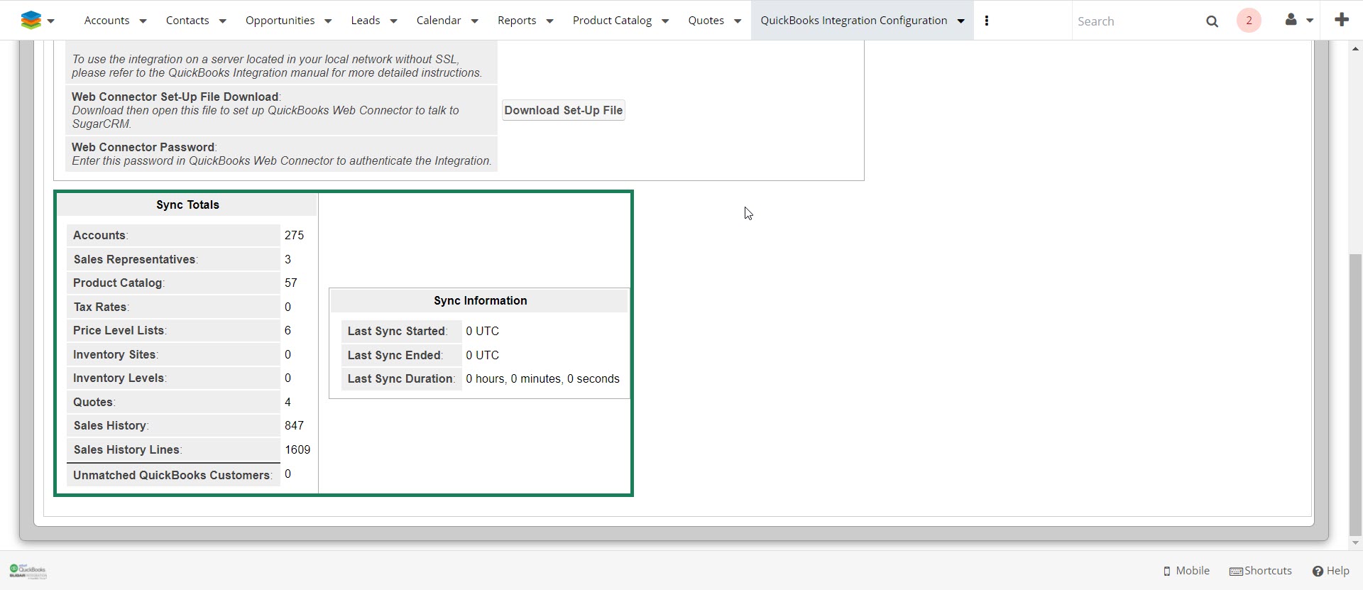The image size is (1363, 590).
Task: Click the Mobile view footer button
Action: coord(1186,571)
